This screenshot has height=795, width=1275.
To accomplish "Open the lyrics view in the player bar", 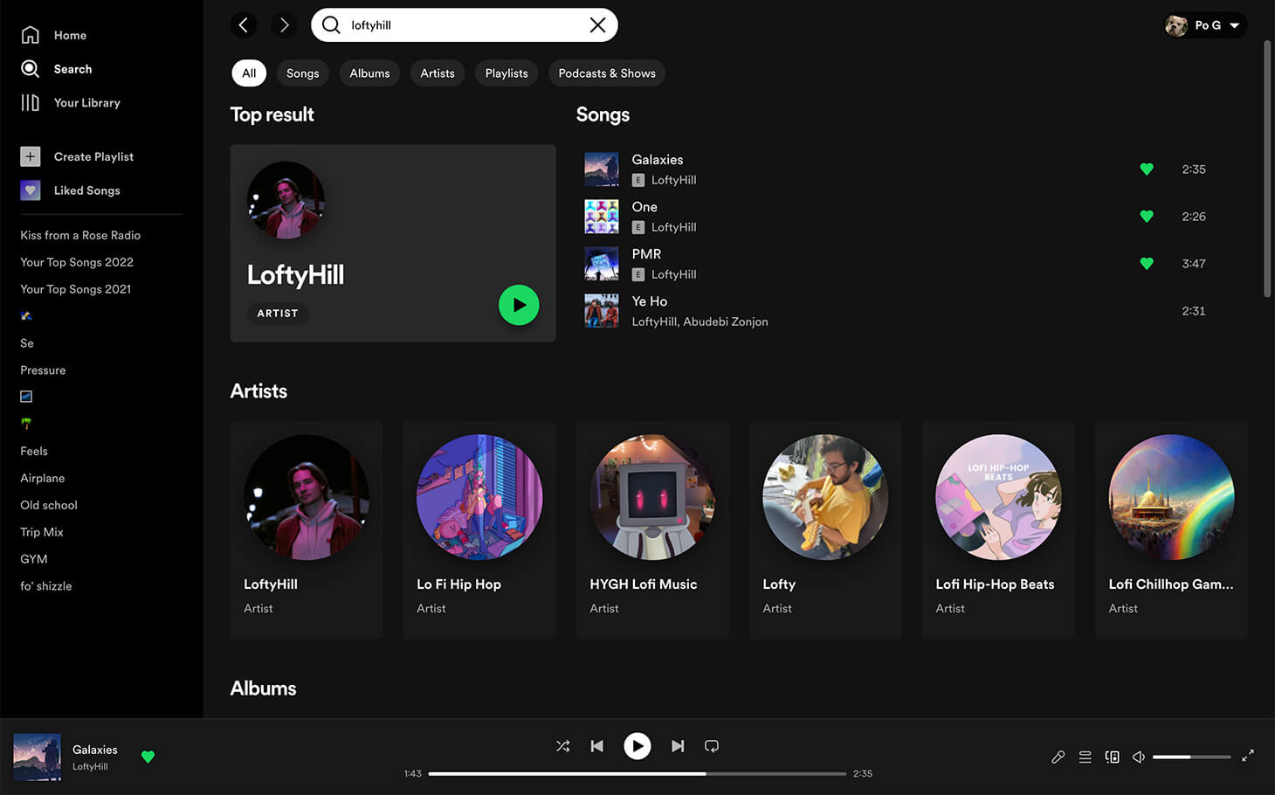I will (1058, 757).
